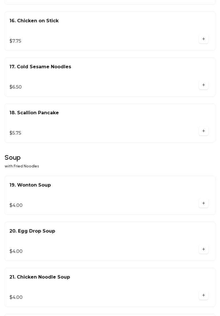The width and height of the screenshot is (220, 316).
Task: Add Chicken on Stick to cart
Action: [x=203, y=39]
